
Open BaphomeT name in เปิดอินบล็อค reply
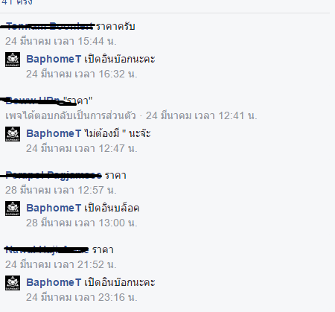coord(54,208)
